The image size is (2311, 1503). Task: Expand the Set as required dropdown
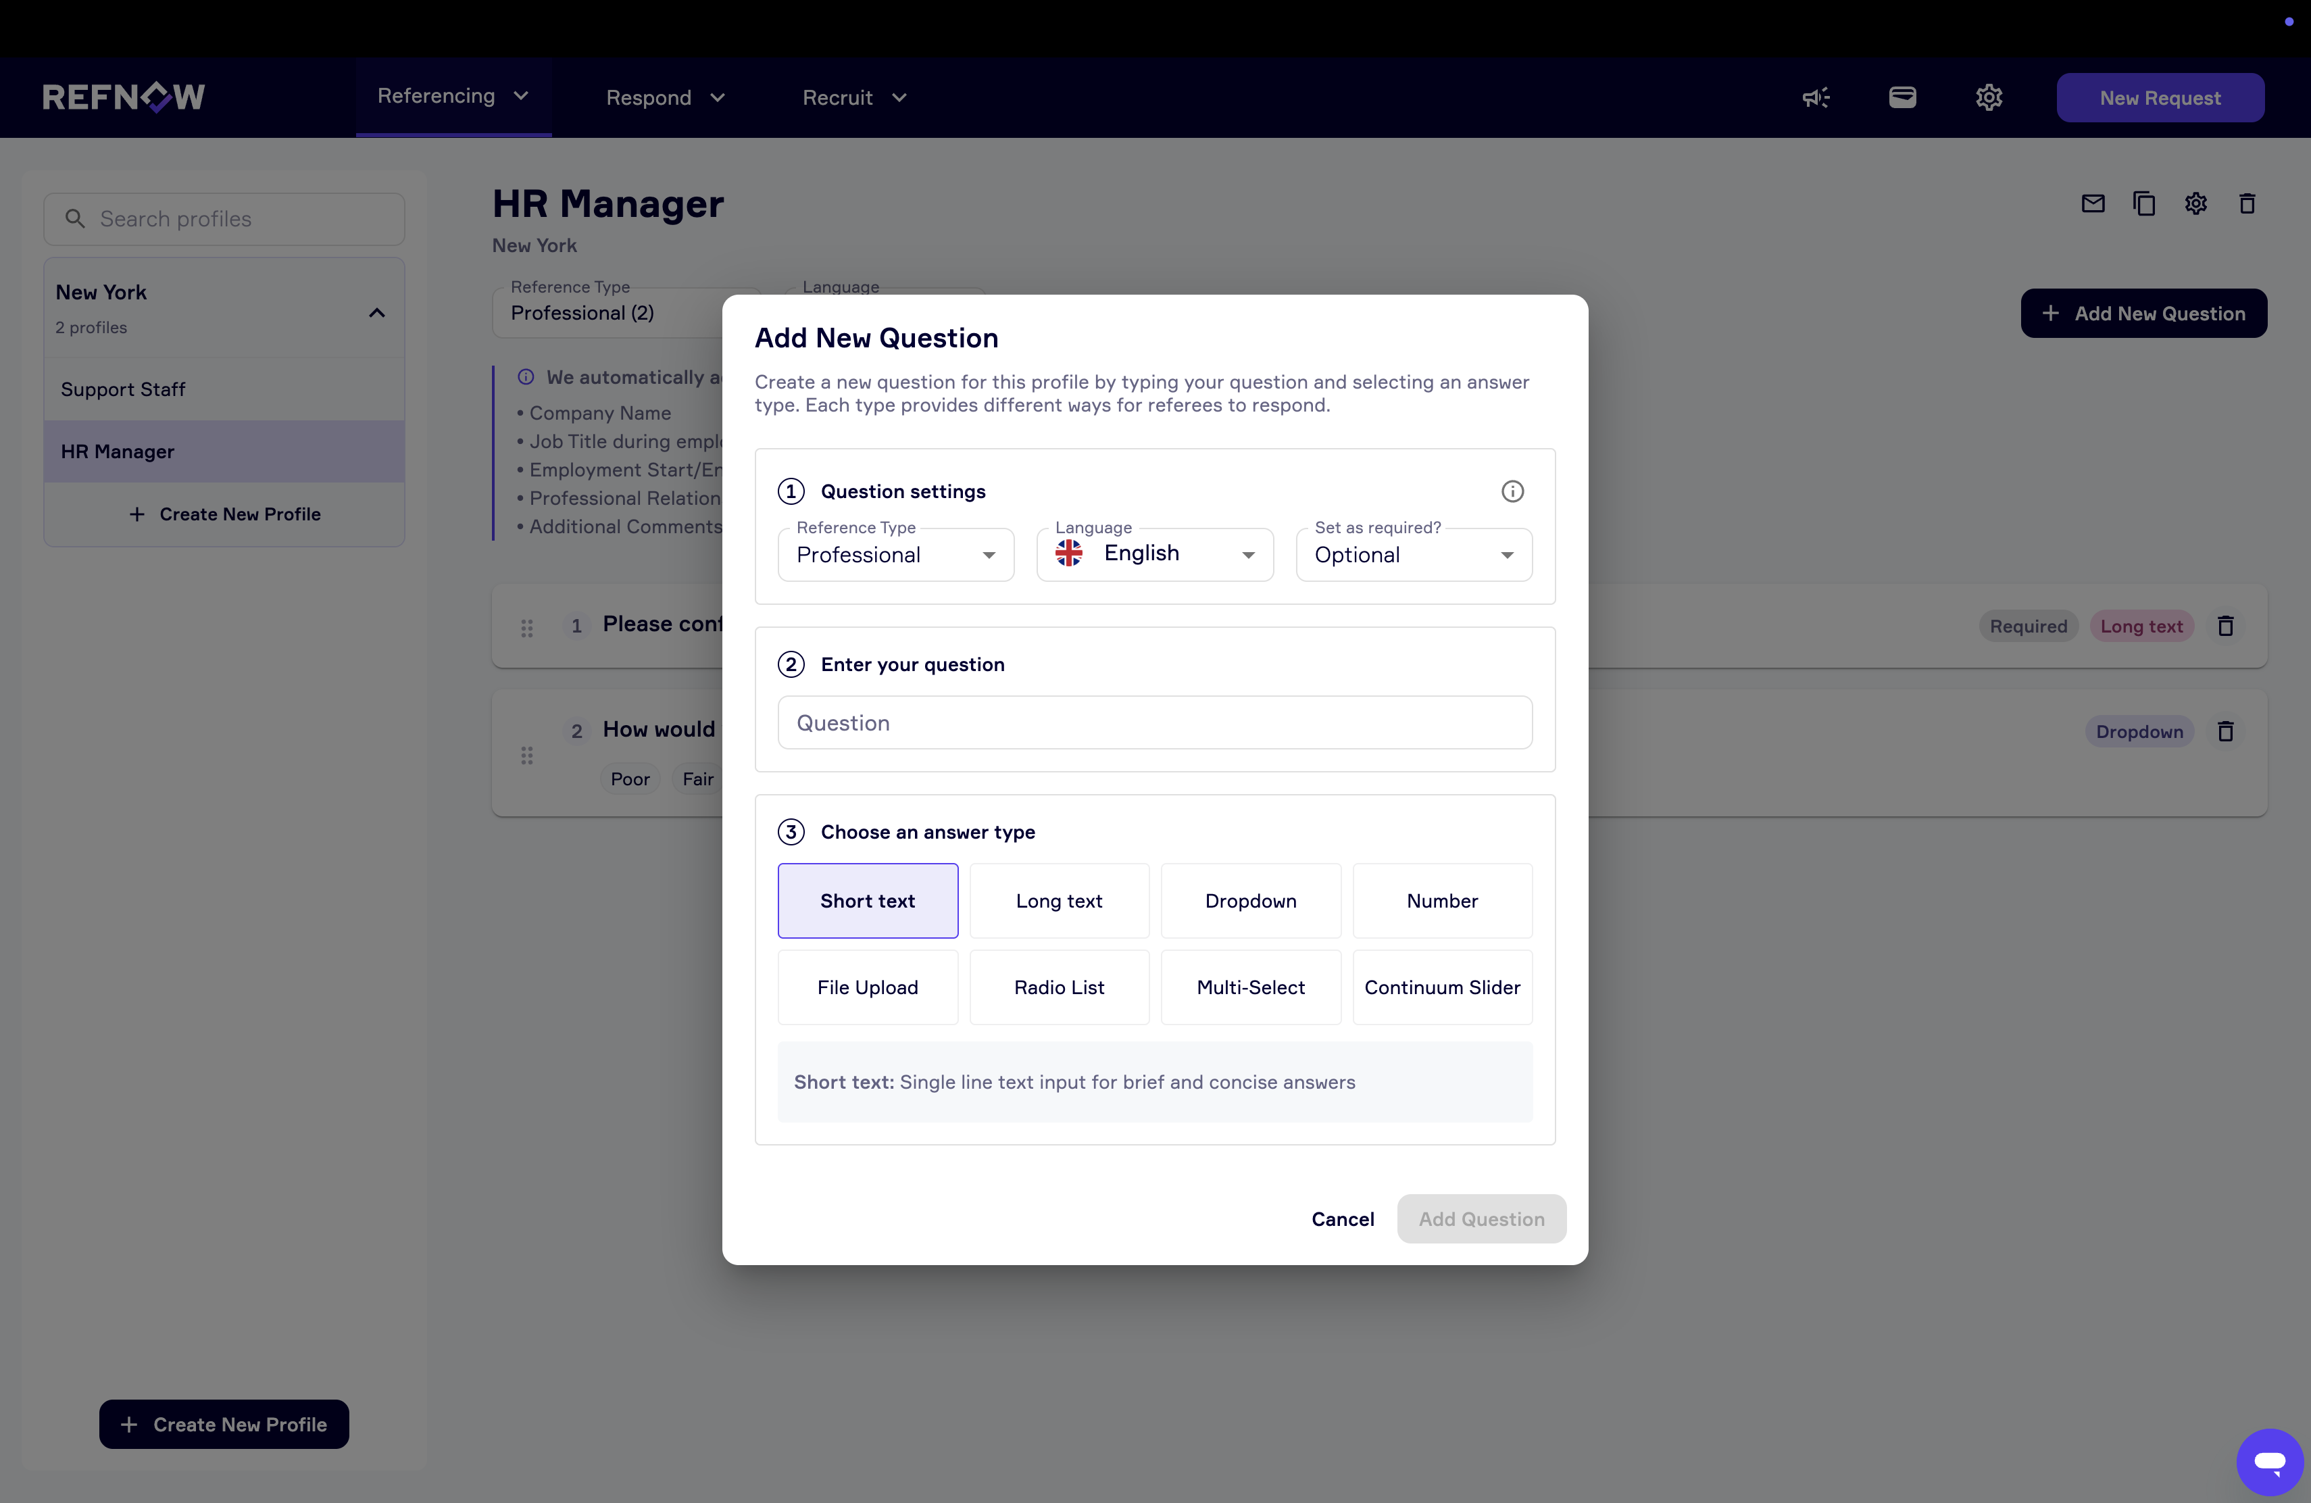click(x=1413, y=554)
